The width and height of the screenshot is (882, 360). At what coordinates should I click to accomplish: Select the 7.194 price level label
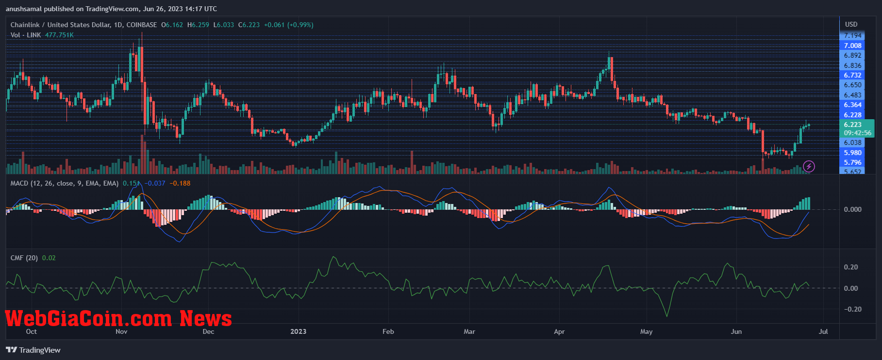852,35
